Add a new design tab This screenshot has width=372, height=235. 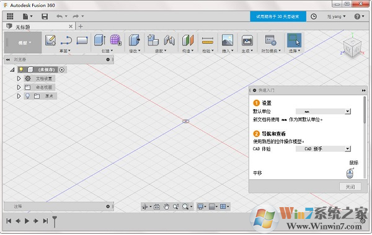[x=81, y=26]
